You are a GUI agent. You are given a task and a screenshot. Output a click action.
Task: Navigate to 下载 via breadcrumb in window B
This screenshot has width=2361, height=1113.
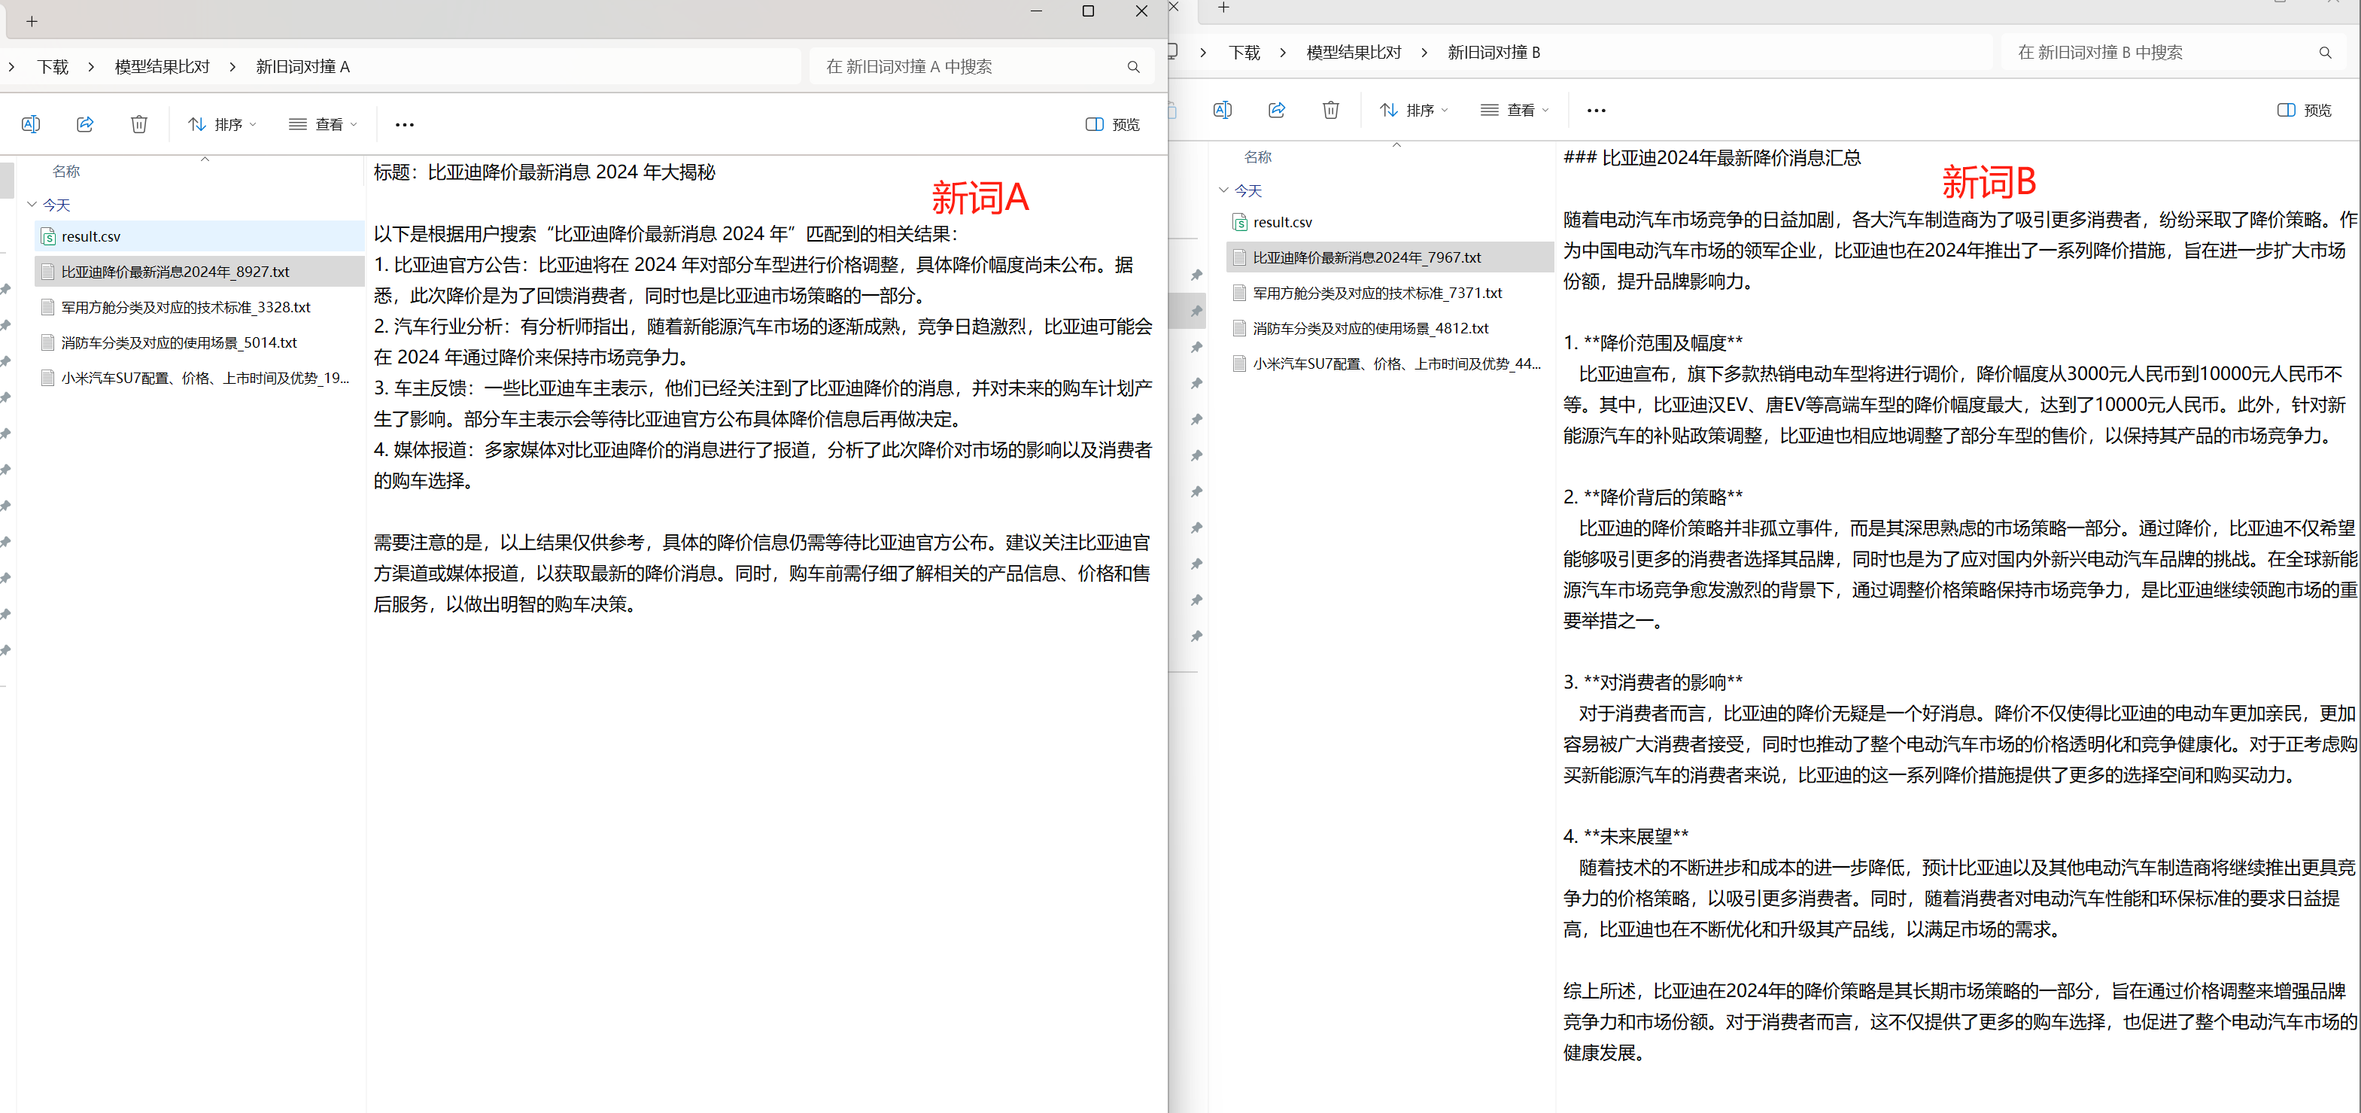[1244, 52]
